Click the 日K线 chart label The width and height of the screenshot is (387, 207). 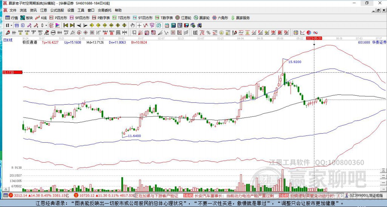(x=8, y=40)
